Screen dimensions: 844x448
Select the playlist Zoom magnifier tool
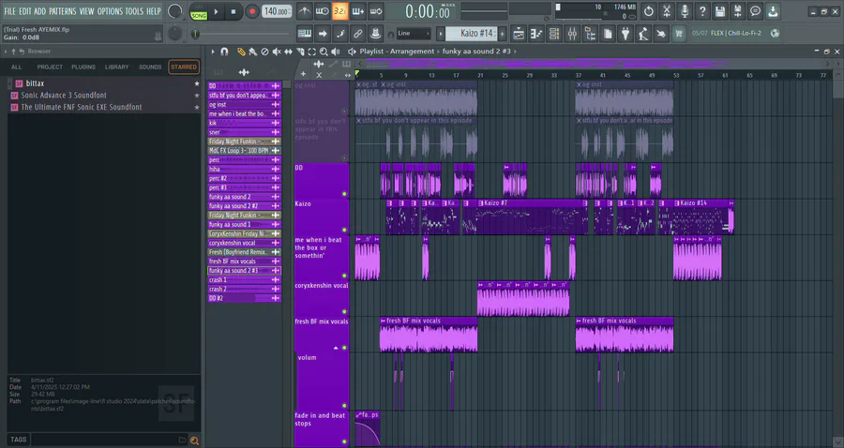click(324, 52)
